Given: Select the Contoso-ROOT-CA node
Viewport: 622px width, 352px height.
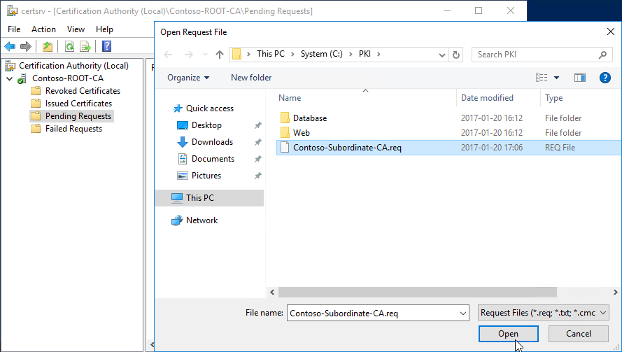Looking at the screenshot, I should point(68,78).
